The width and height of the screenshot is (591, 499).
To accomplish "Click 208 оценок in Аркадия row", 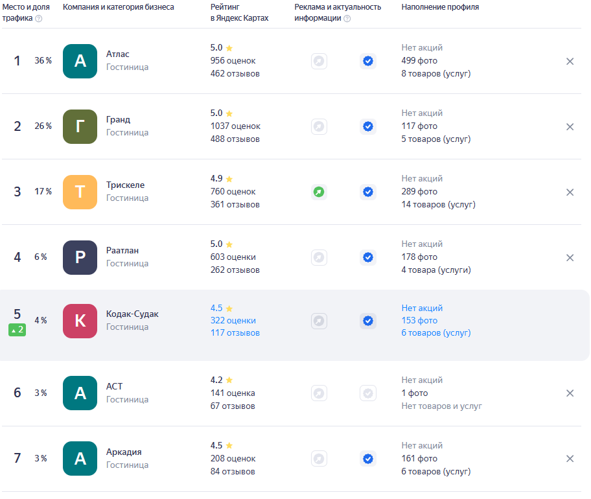I will click(x=233, y=459).
